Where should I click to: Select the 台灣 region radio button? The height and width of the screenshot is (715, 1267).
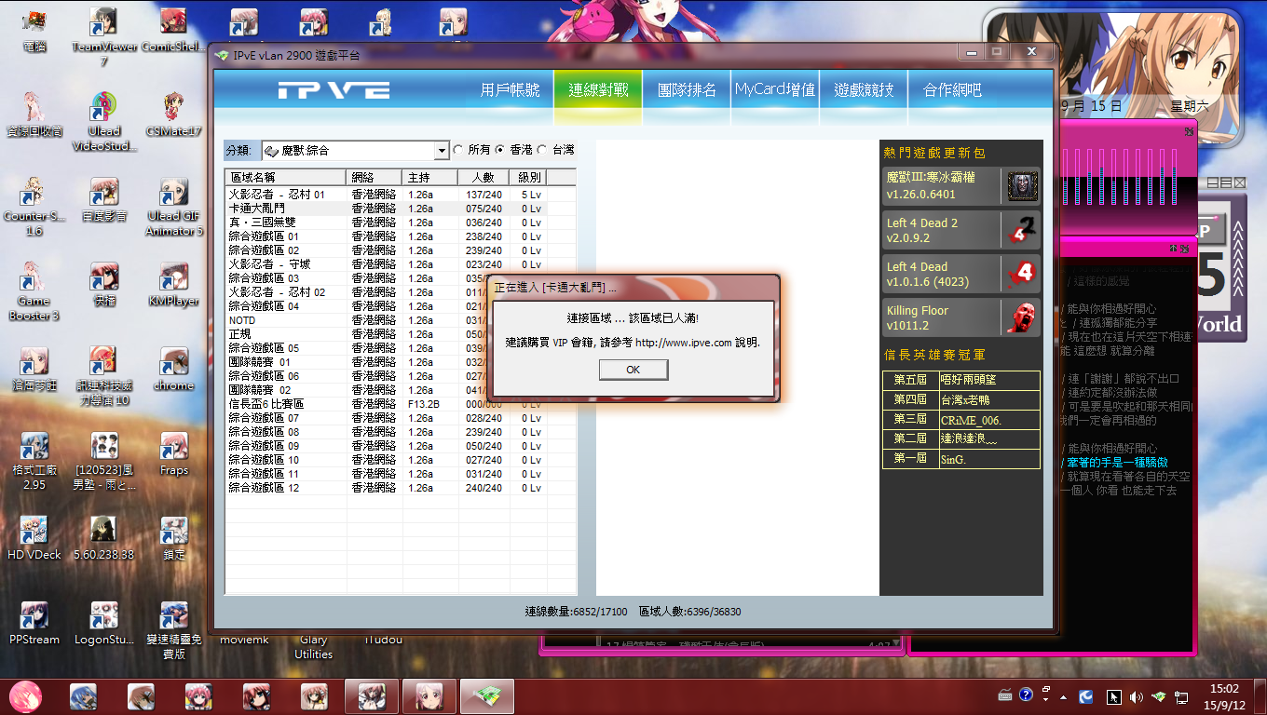click(542, 150)
